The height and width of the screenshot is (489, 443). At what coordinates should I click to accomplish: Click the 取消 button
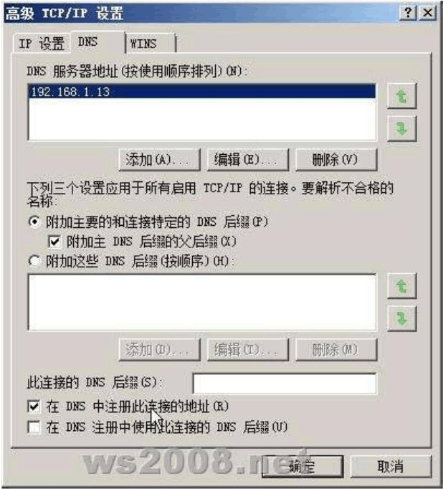(x=391, y=467)
